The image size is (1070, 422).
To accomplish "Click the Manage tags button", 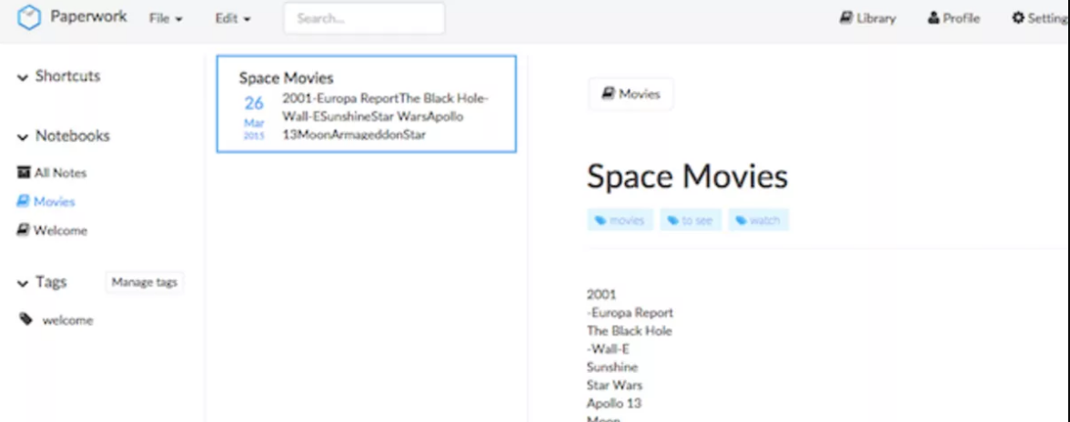I will [144, 282].
